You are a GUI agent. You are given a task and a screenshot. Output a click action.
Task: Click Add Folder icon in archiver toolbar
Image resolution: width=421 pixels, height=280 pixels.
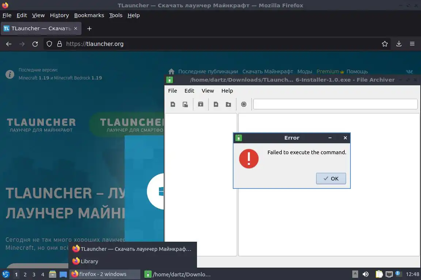[228, 104]
